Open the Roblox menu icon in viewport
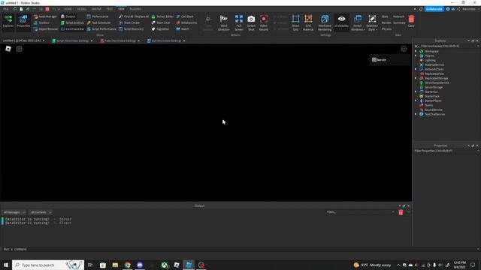The height and width of the screenshot is (270, 481). tap(8, 49)
